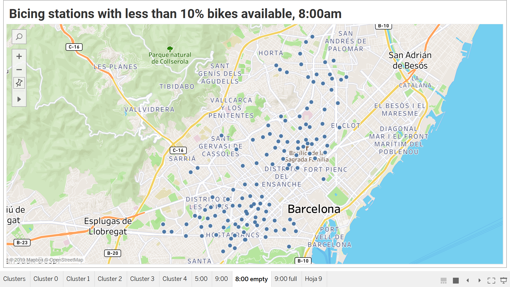Switch to single sheet tabs view
The height and width of the screenshot is (287, 510).
[456, 280]
